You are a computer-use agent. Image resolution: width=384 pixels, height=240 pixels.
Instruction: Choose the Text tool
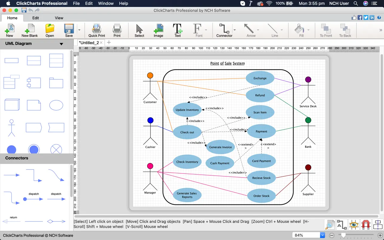click(177, 30)
